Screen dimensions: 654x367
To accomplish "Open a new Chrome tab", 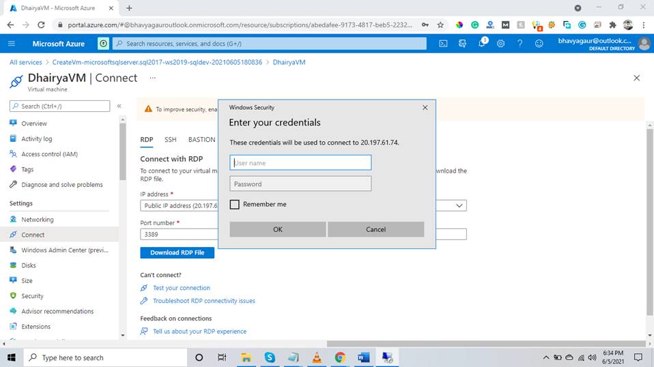I will (129, 8).
